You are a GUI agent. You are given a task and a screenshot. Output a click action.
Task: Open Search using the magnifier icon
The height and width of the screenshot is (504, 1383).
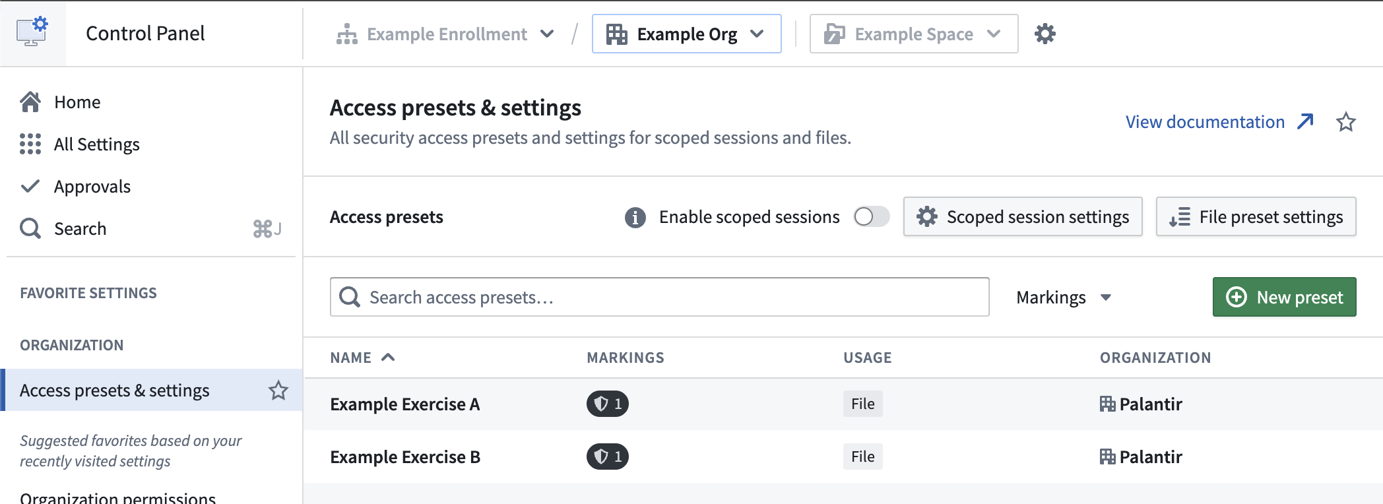point(30,228)
